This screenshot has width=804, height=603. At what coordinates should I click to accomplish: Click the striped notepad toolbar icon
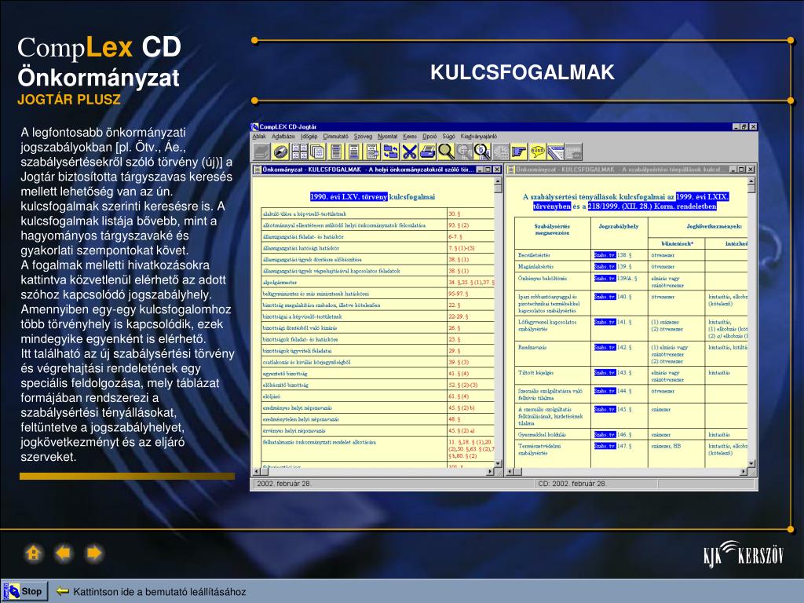(556, 152)
